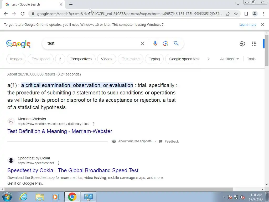The image size is (269, 202).
Task: Click the Action Center flag icon
Action: (x=230, y=197)
